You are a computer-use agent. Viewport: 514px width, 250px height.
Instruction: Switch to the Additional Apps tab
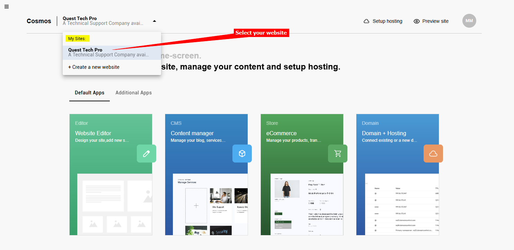tap(133, 93)
